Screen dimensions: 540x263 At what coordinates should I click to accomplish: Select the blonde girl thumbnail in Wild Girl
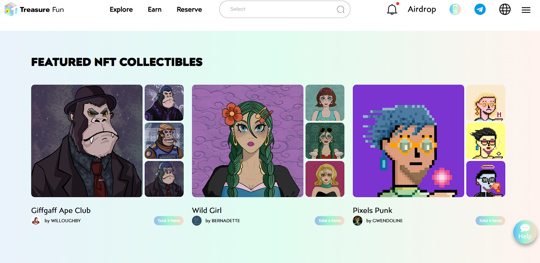click(x=325, y=179)
